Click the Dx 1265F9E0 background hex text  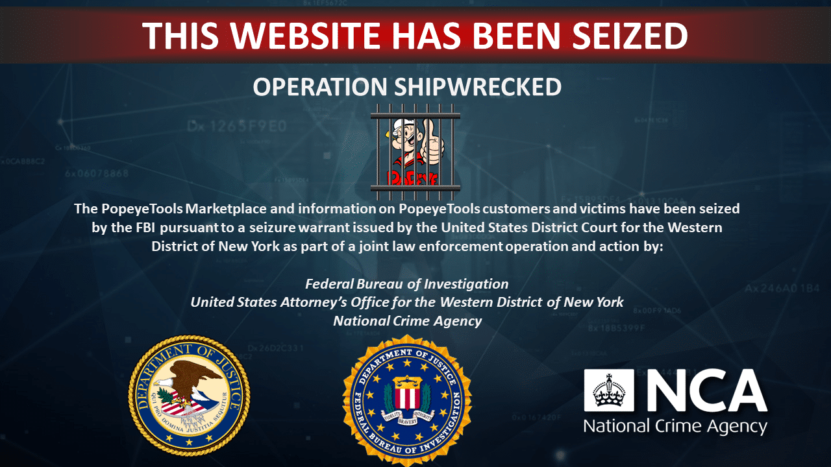236,126
